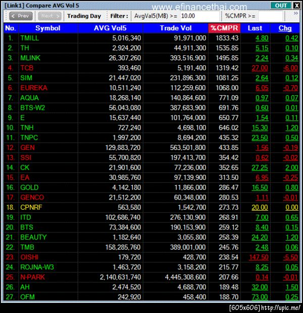Click the Trading Day label in toolbar
Viewport: 303px width, 313px height.
[x=84, y=16]
